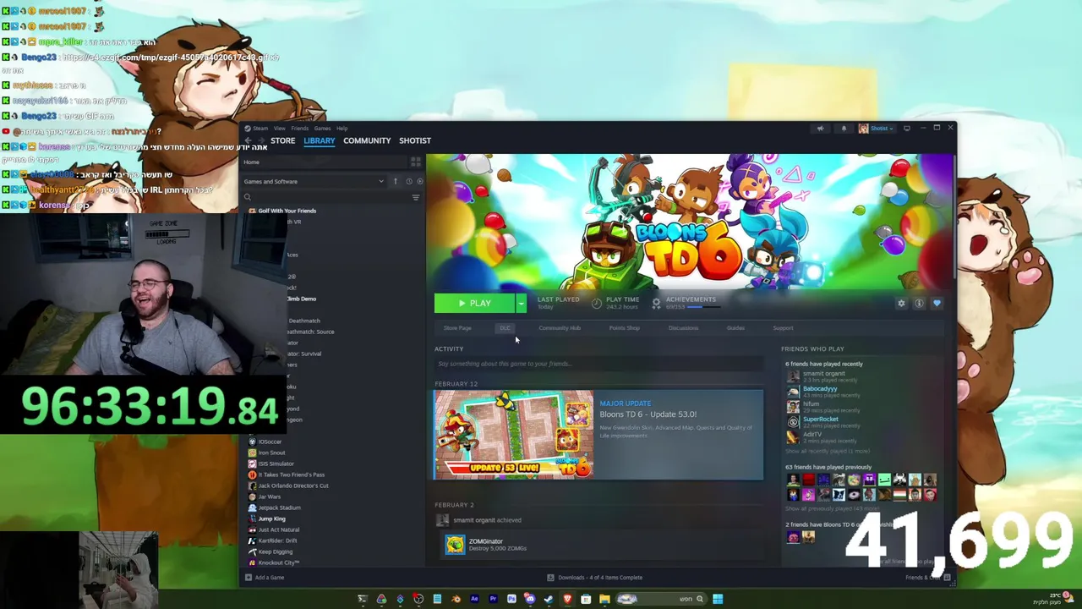Open After Effects from the taskbar

[x=474, y=599]
